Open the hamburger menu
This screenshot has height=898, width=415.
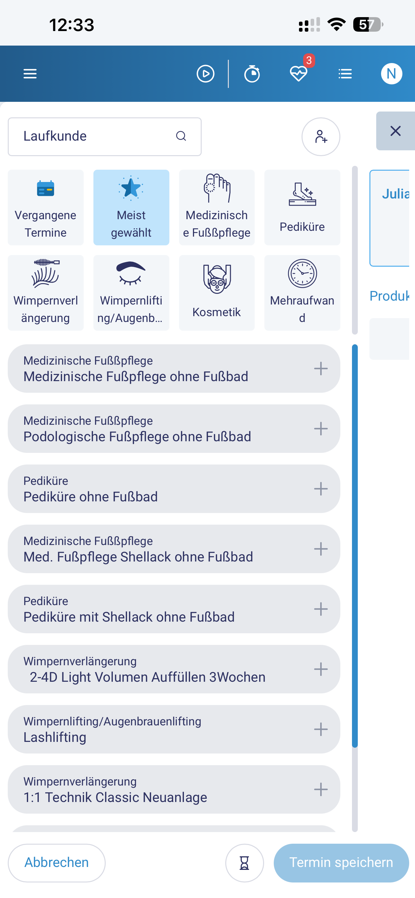(30, 74)
